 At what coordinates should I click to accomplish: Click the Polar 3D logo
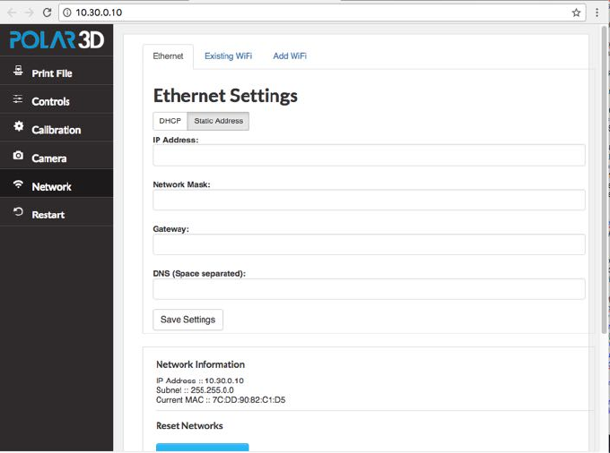click(56, 41)
